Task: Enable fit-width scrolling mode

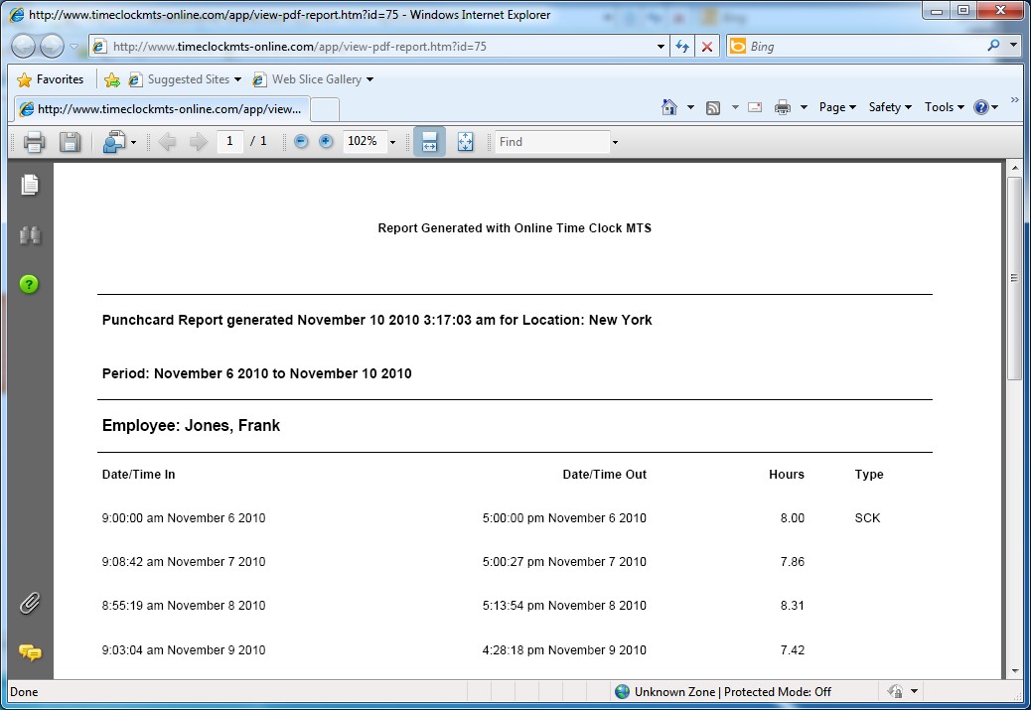Action: click(x=429, y=141)
